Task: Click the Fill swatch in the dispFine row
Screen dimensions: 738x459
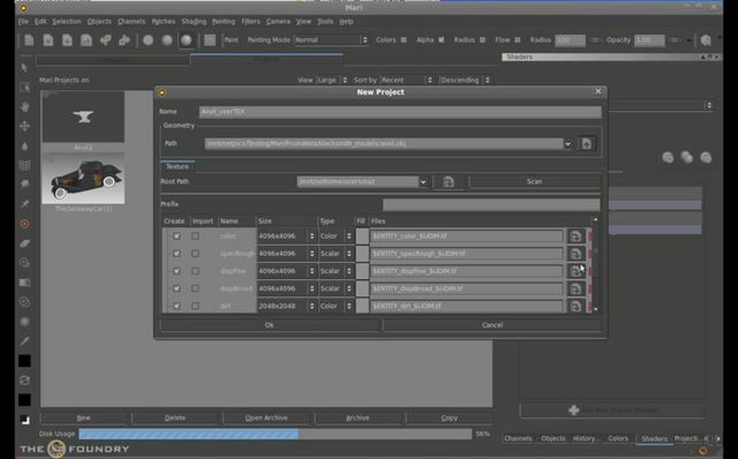Action: pyautogui.click(x=363, y=271)
